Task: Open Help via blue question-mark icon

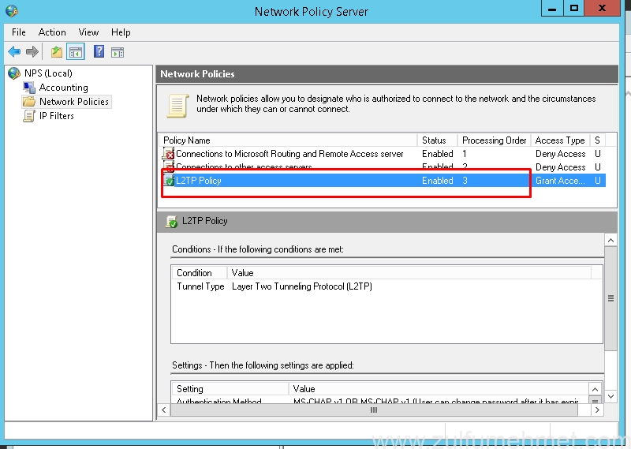Action: [x=99, y=51]
